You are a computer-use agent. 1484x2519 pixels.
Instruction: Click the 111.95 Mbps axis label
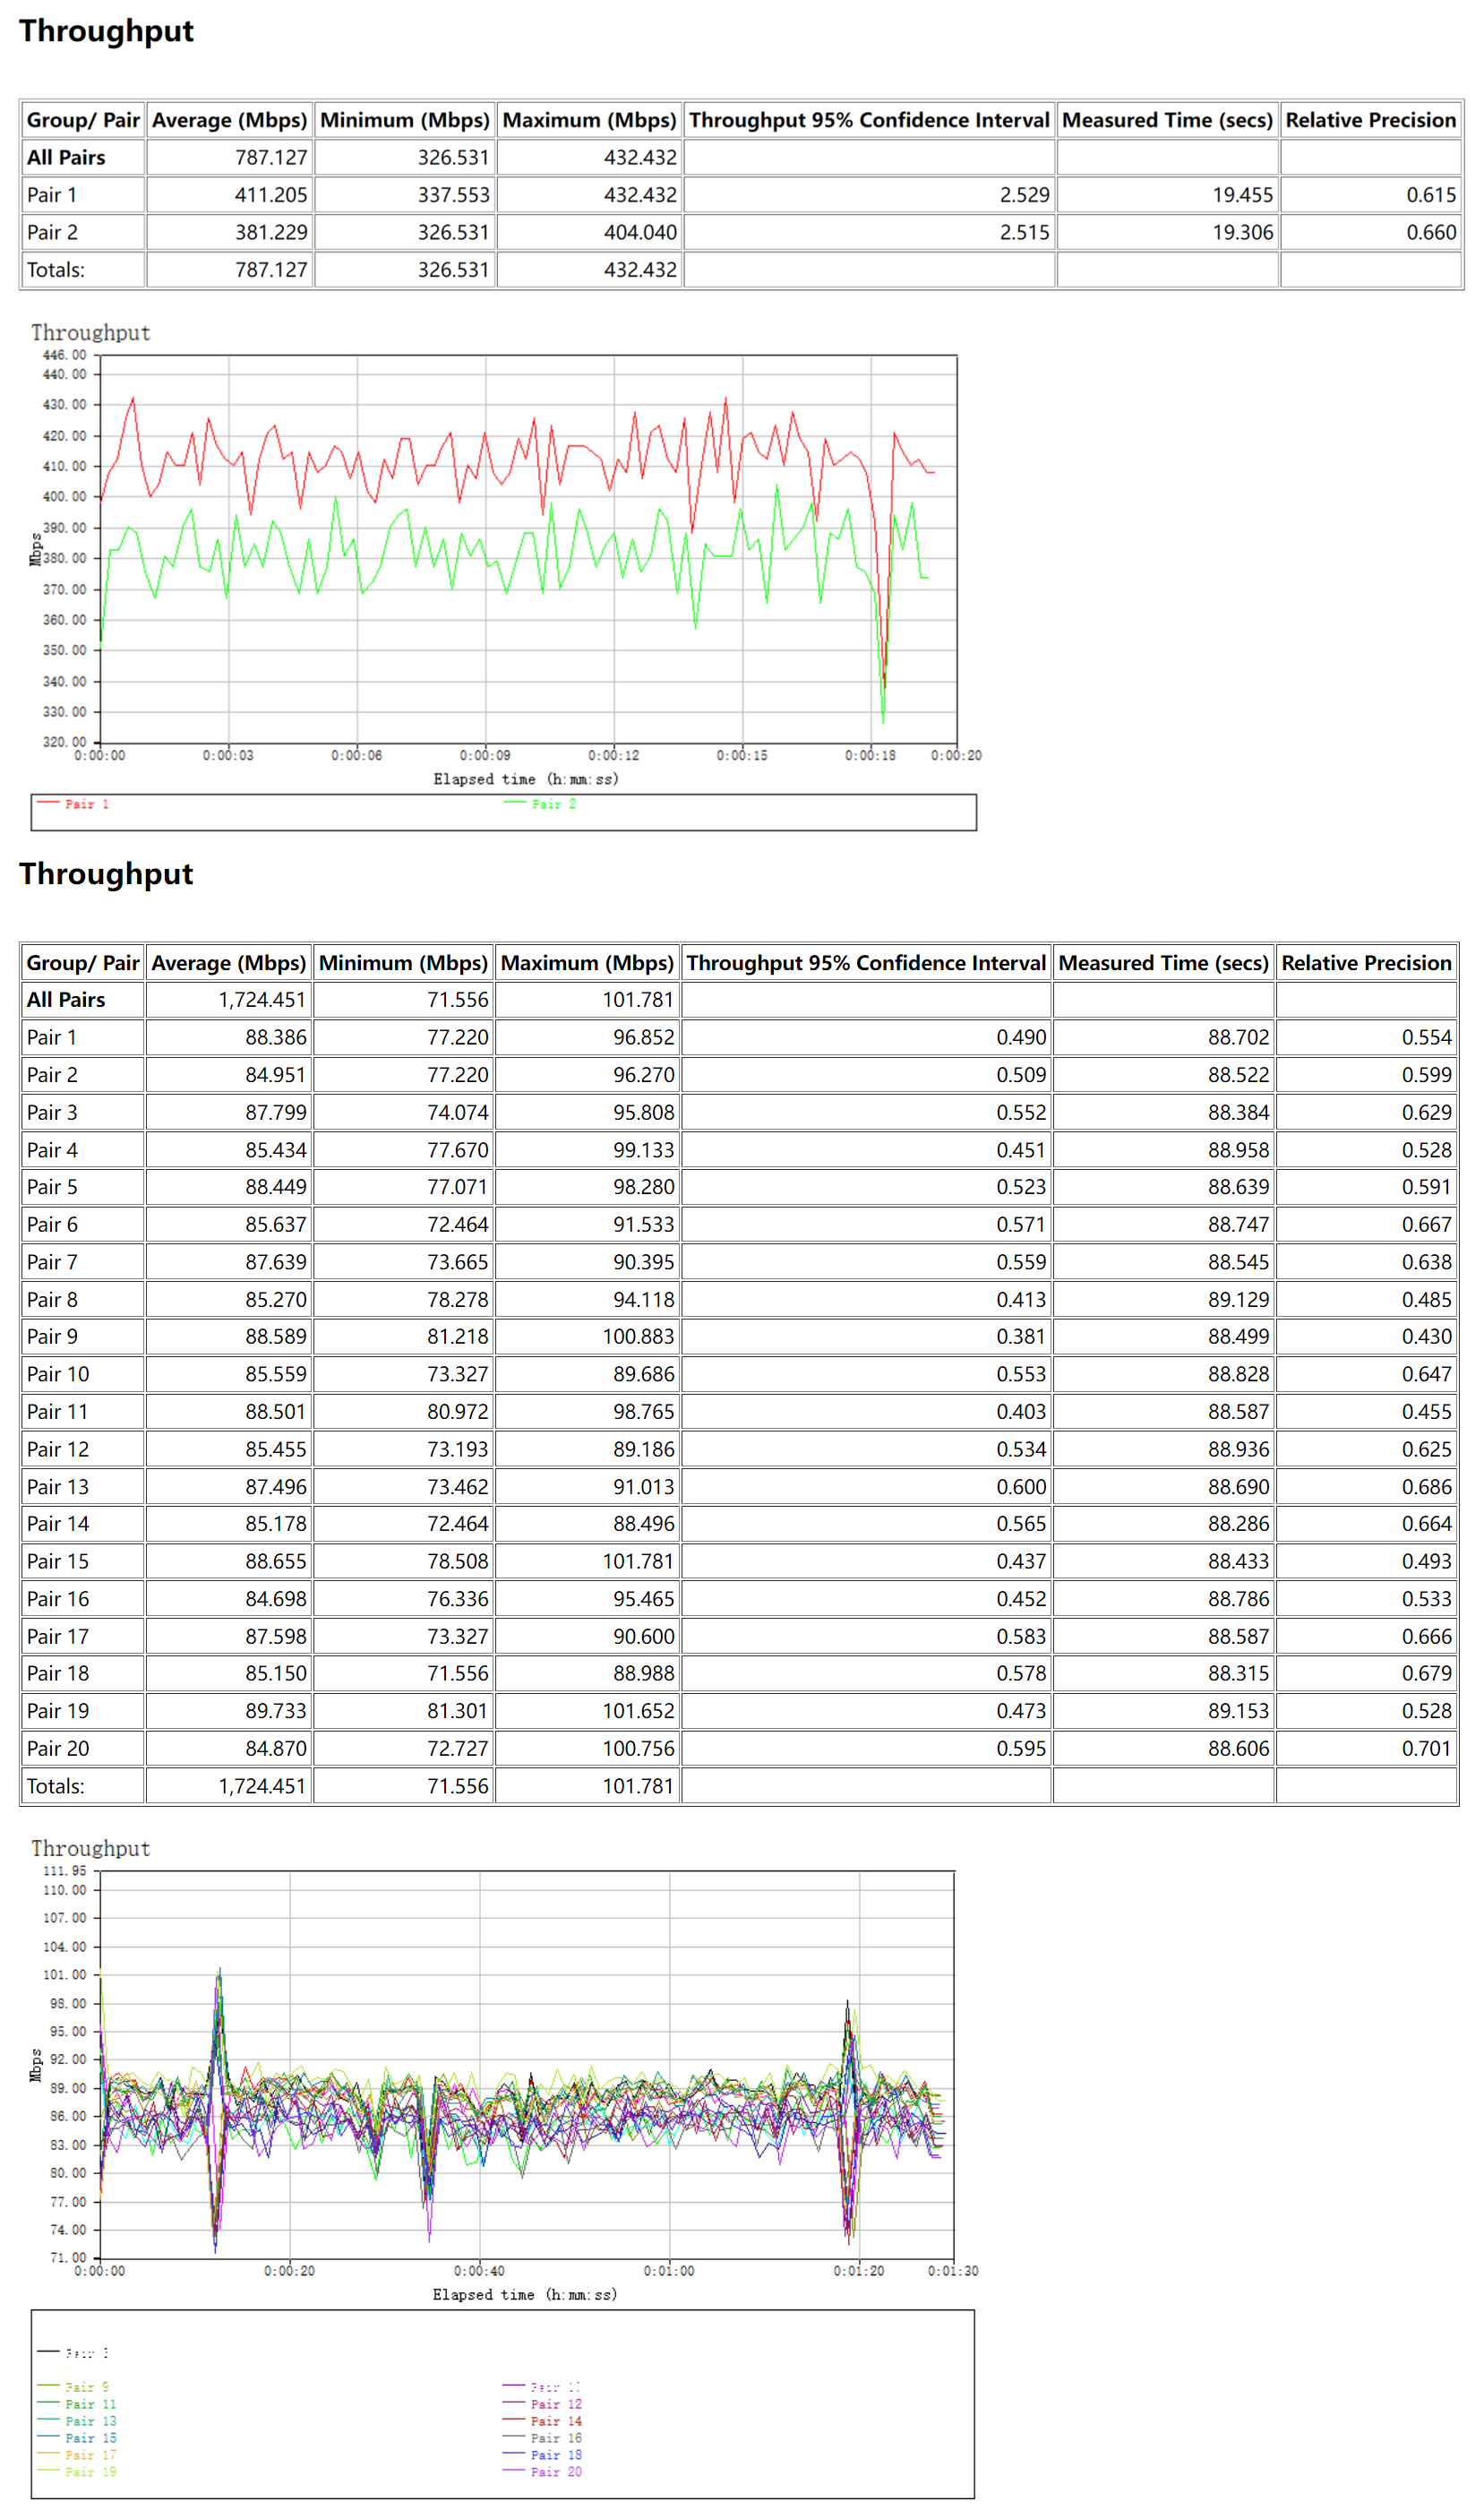pyautogui.click(x=65, y=1871)
